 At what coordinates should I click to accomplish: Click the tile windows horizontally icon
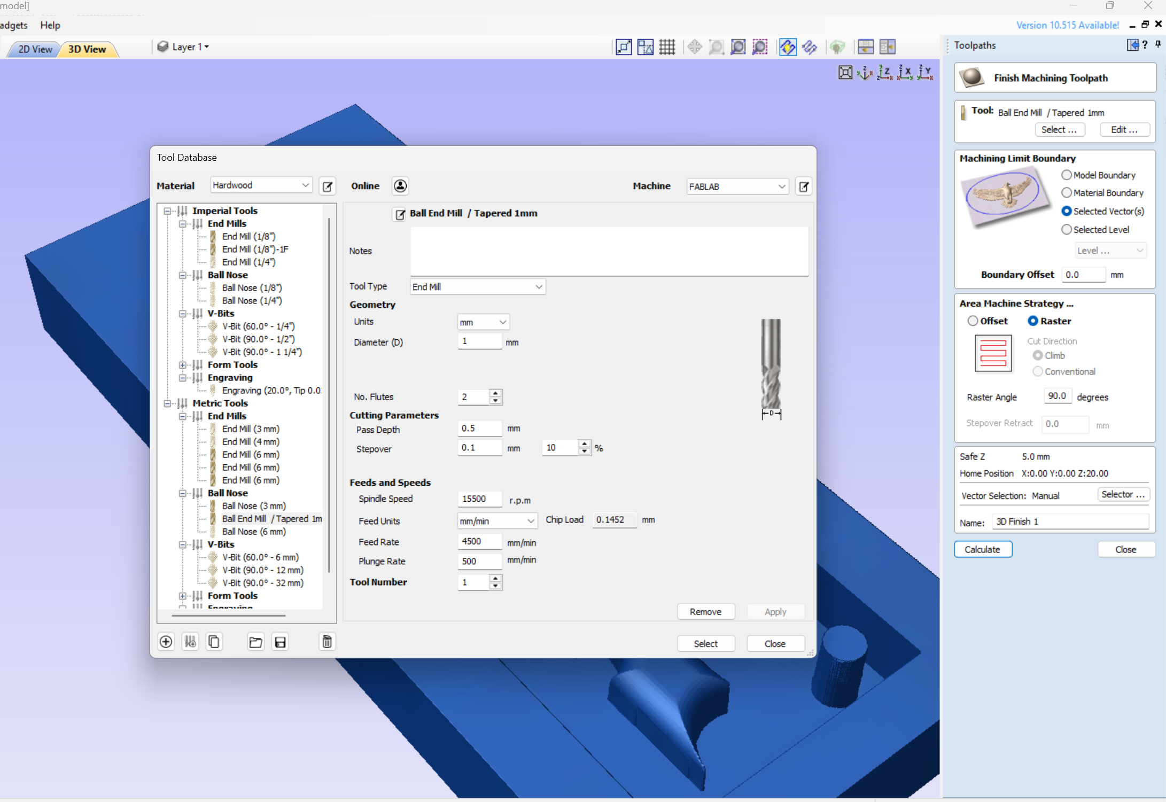click(x=866, y=47)
